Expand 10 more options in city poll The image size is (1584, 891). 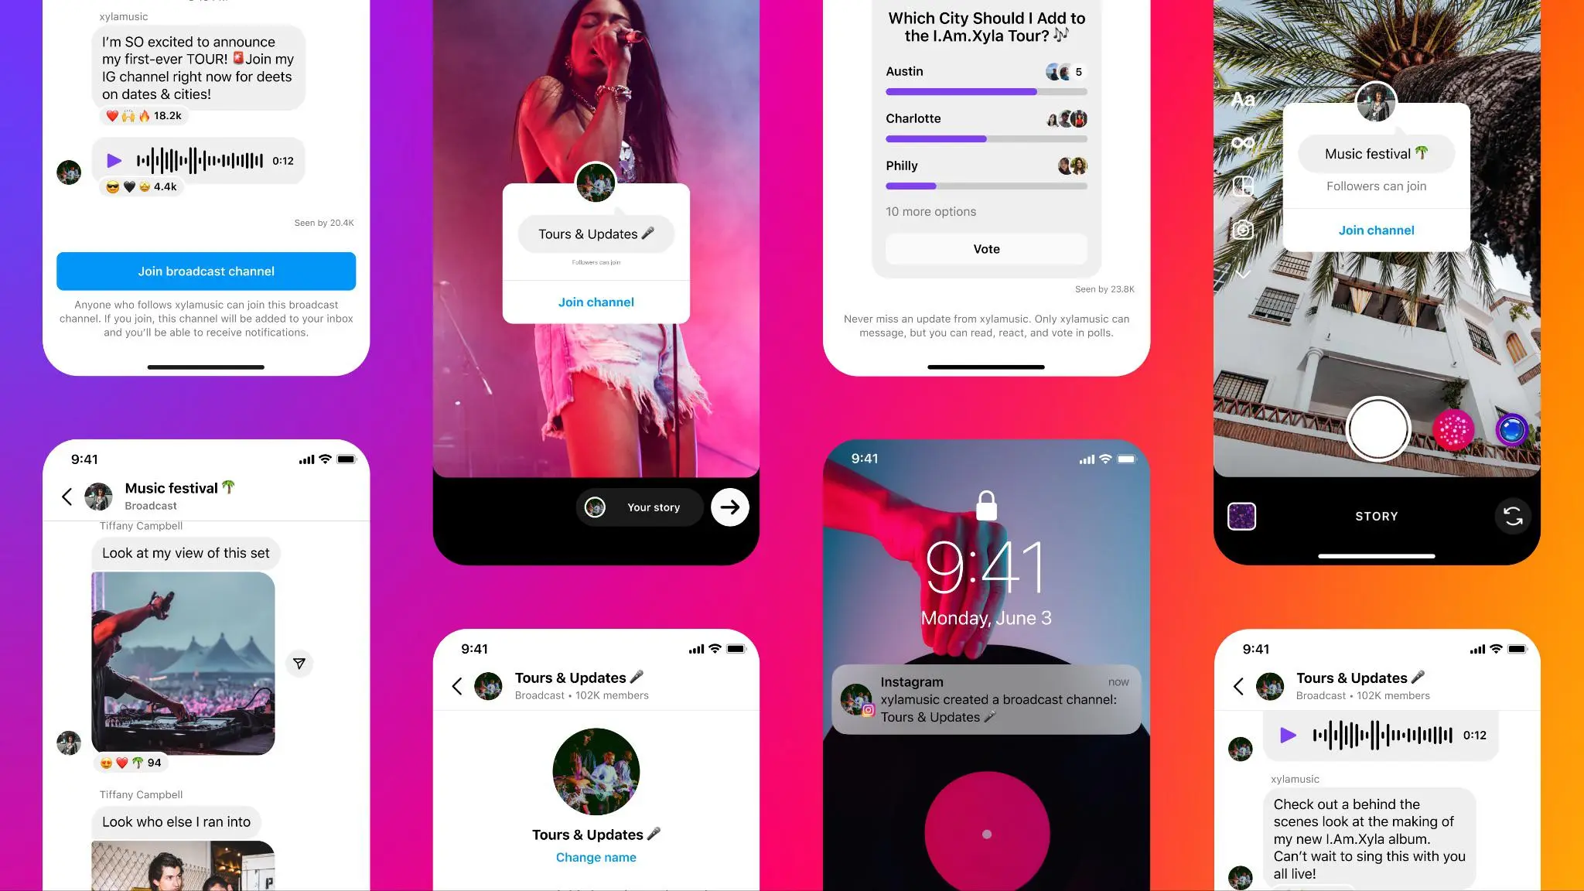coord(930,211)
